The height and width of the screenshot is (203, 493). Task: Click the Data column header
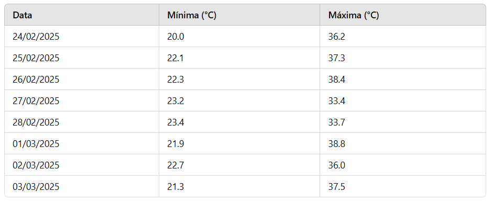coord(23,15)
